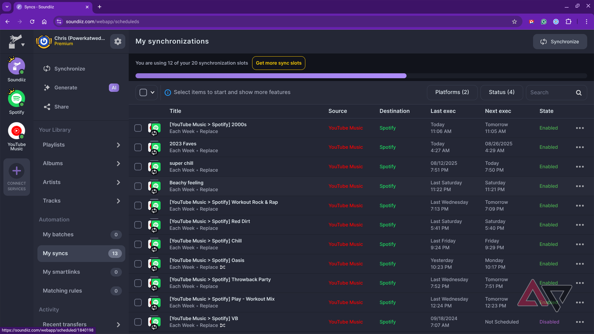Open Generate AI in the left menu
This screenshot has height=334, width=594.
point(81,88)
